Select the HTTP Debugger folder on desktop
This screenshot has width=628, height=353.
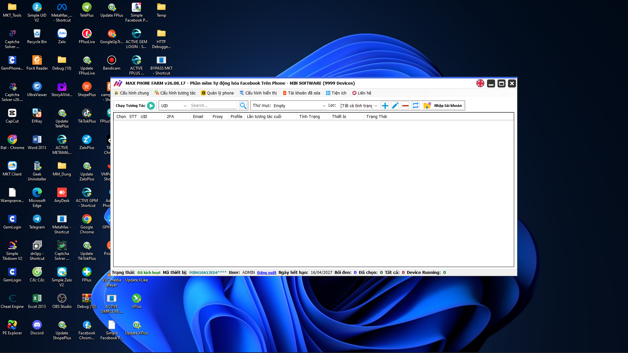click(161, 39)
